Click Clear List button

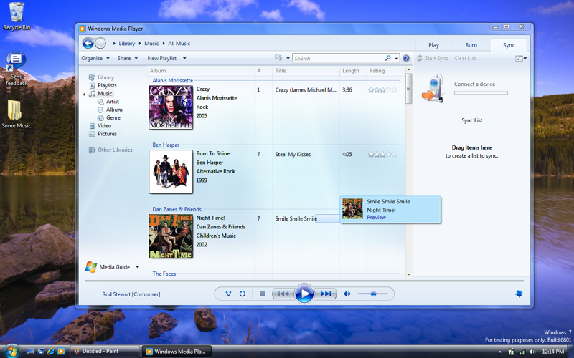pos(465,58)
